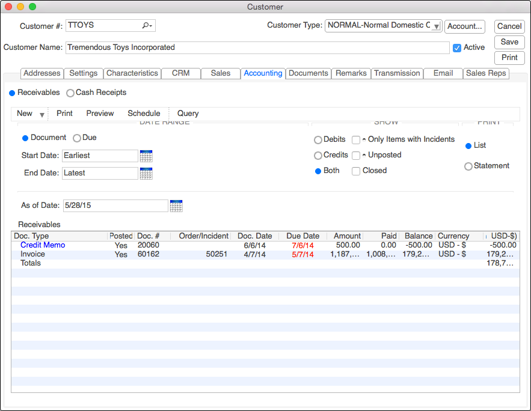Expand the Customer Type dropdown
531x411 pixels.
click(436, 26)
